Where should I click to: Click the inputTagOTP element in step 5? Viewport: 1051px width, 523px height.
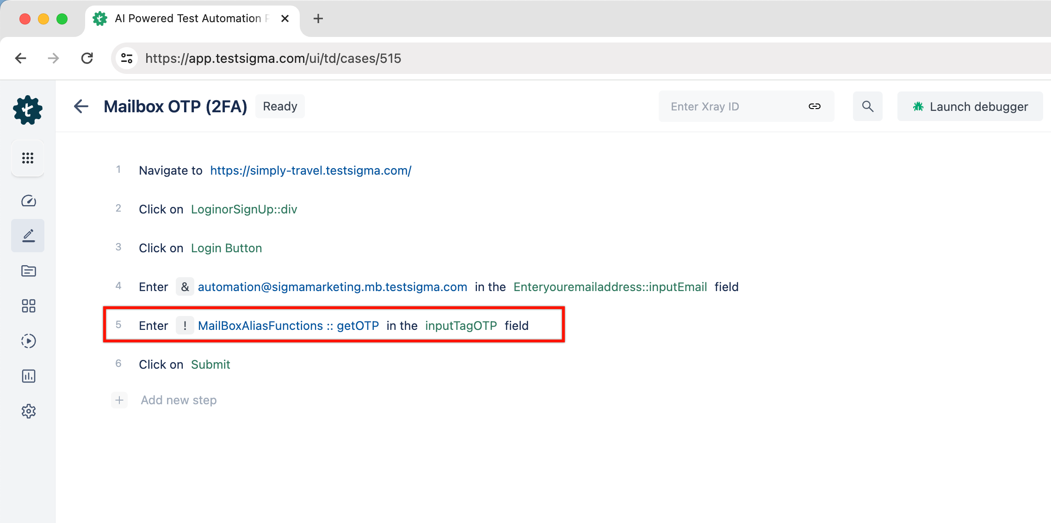(461, 326)
